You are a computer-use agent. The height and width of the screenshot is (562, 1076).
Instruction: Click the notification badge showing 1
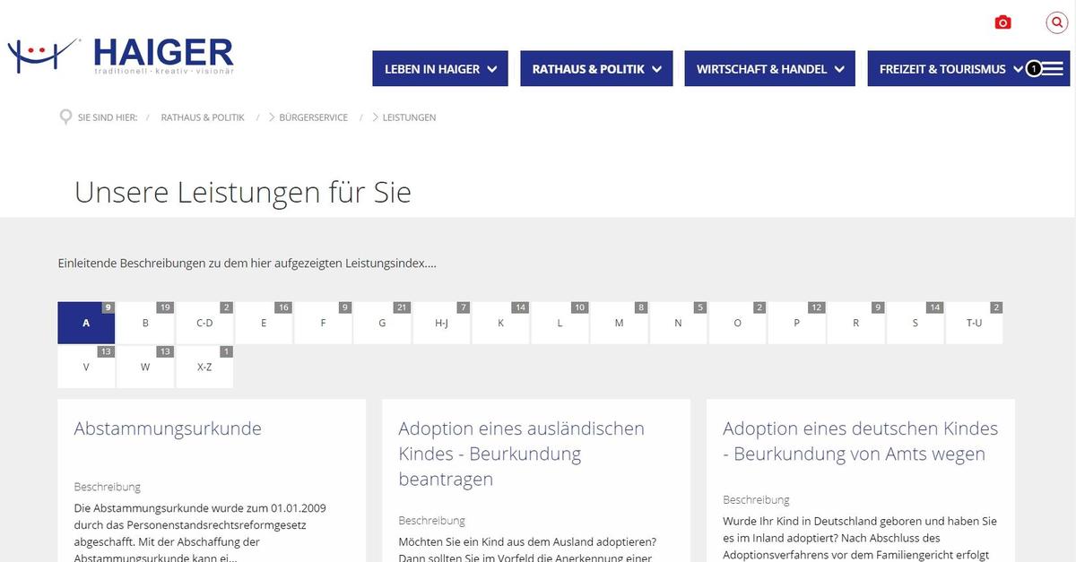[1034, 67]
